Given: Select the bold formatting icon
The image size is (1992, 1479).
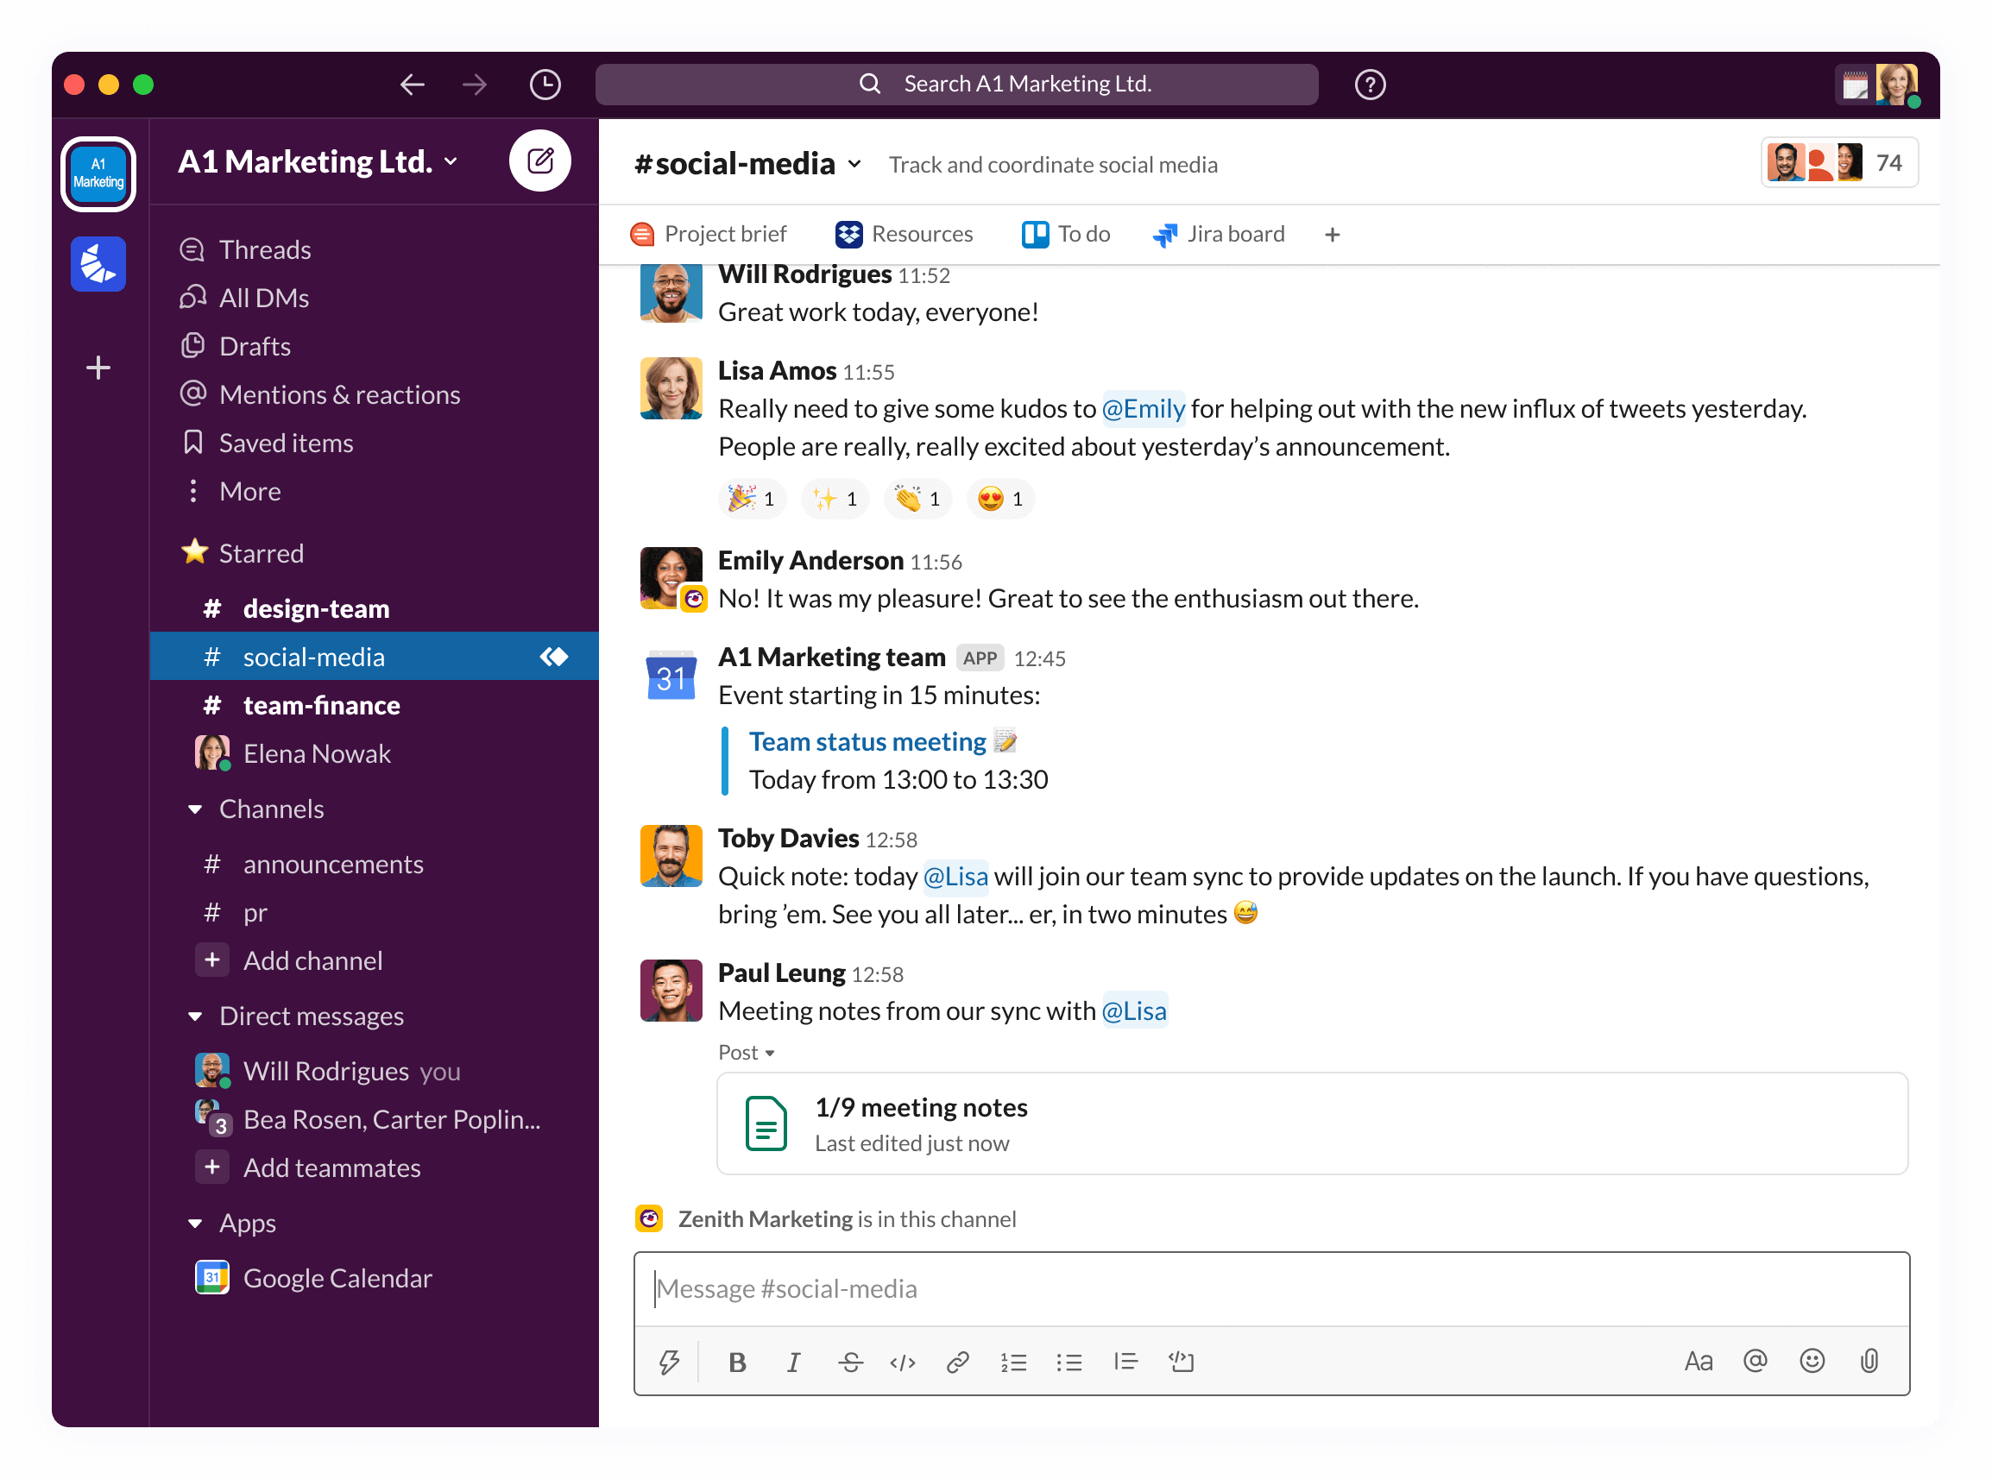Looking at the screenshot, I should pyautogui.click(x=736, y=1361).
